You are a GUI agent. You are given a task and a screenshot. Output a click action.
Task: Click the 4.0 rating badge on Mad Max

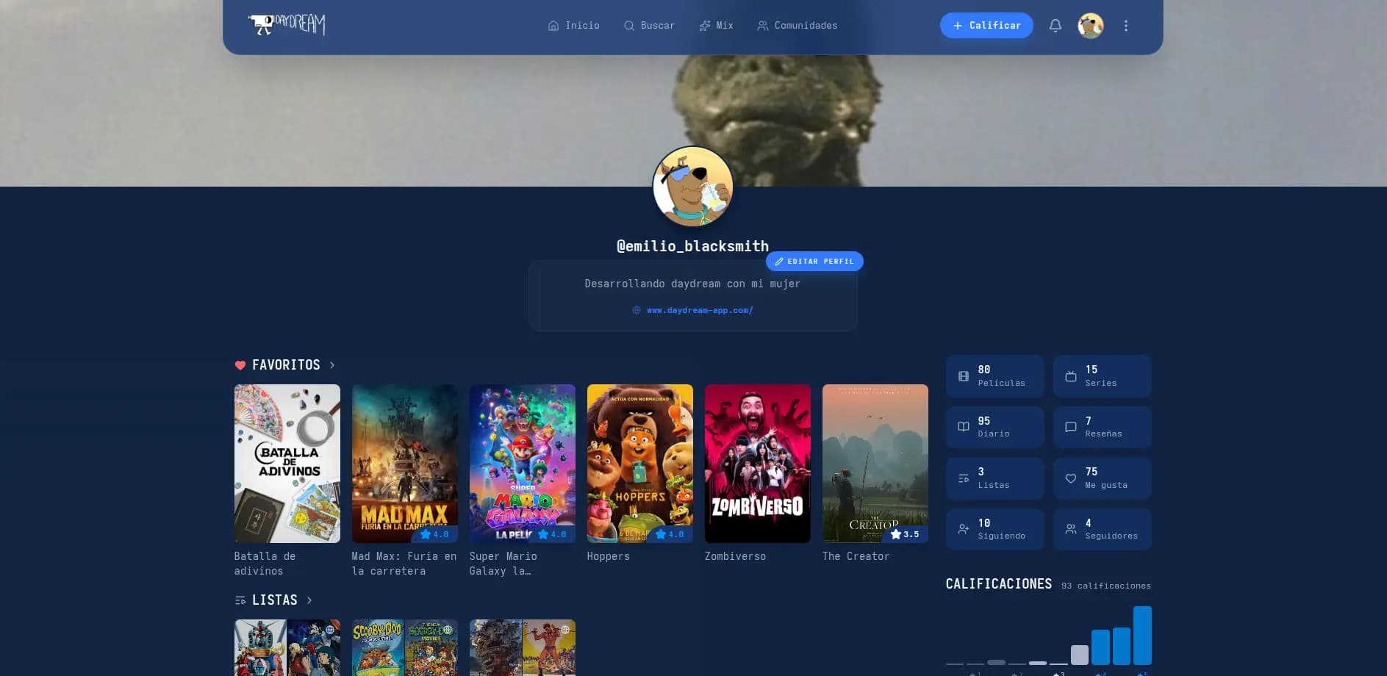click(x=434, y=534)
